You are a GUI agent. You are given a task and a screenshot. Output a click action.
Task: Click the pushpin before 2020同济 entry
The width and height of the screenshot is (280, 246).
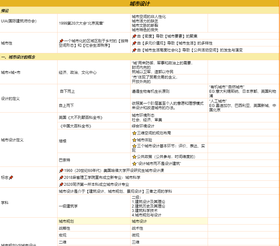tap(61, 184)
